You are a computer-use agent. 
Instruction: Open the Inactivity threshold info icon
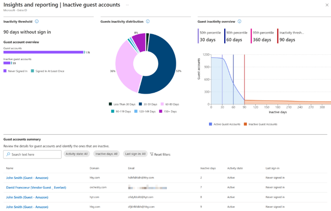click(37, 21)
